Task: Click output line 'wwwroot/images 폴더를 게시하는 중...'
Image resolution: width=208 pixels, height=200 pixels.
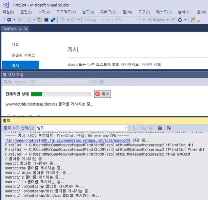Action: pos(38,173)
